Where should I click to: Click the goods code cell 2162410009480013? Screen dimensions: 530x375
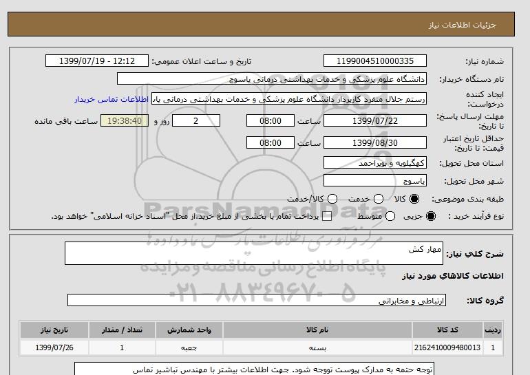coord(447,347)
